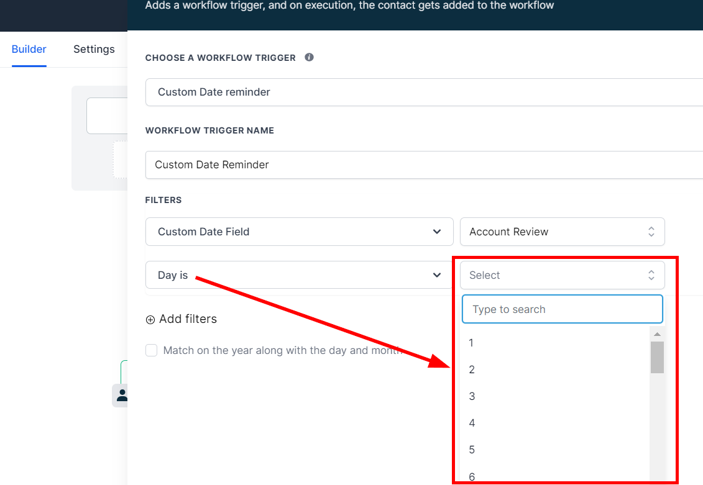
Task: Expand the Account Review selector
Action: coord(562,232)
